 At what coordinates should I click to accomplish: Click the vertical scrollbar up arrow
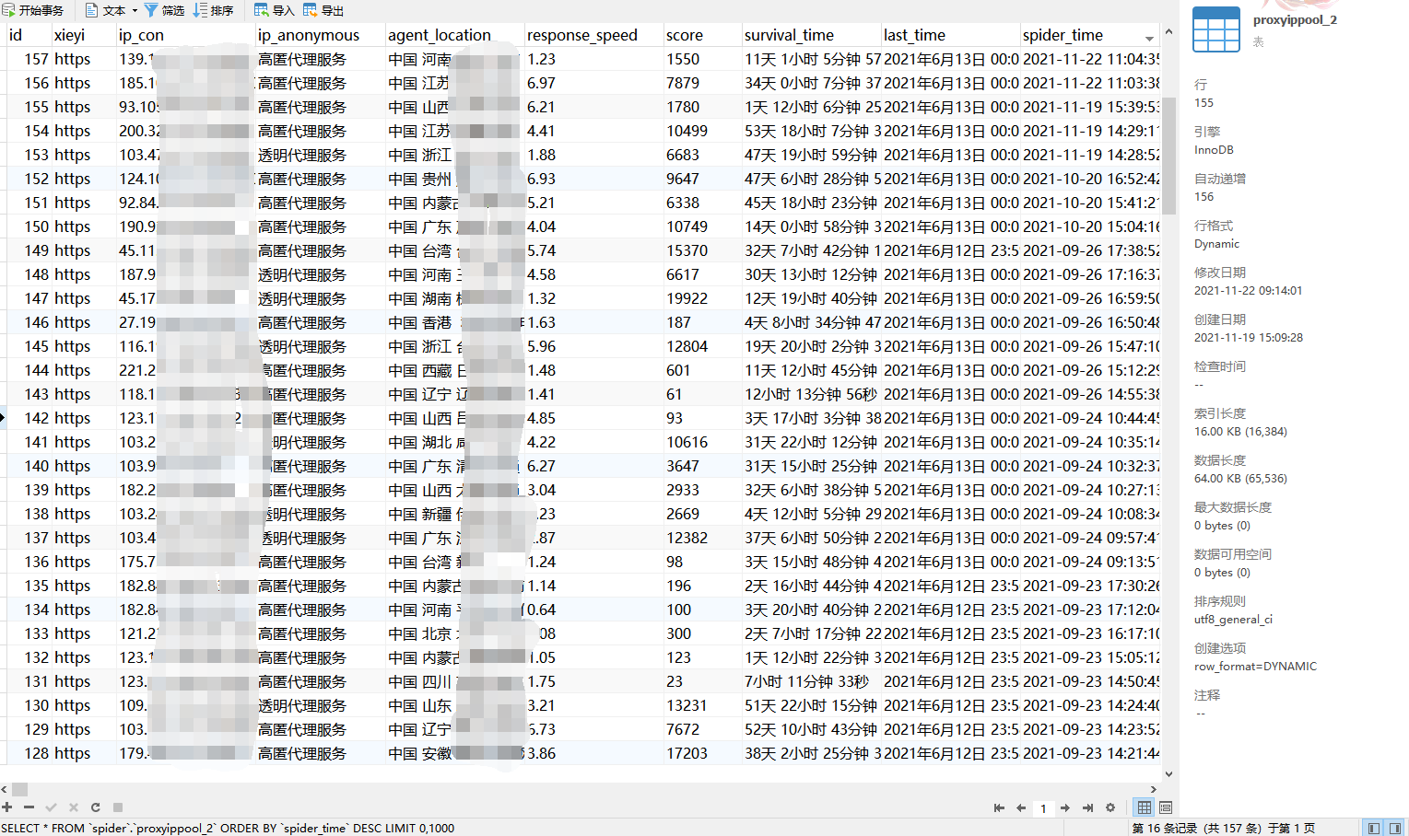1168,31
